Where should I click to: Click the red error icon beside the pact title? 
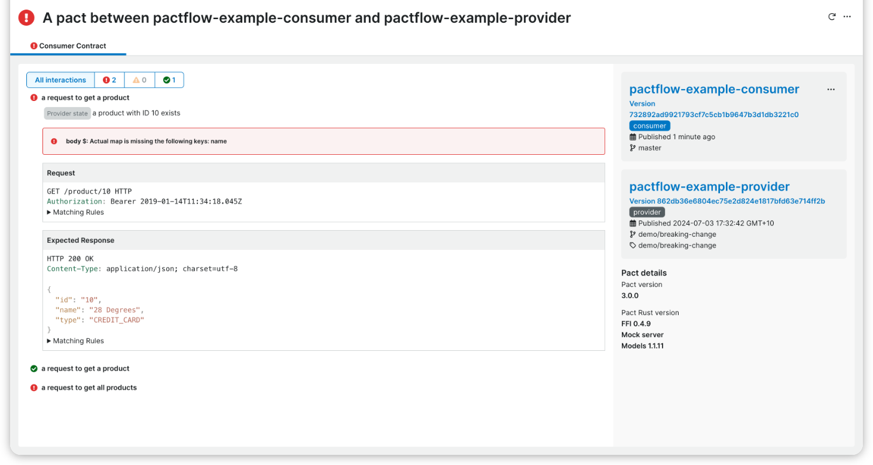click(x=25, y=17)
